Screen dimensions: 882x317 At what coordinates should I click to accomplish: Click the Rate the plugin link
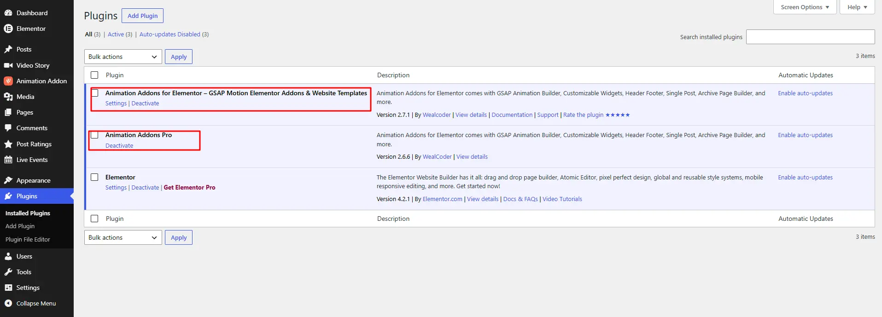click(x=583, y=115)
